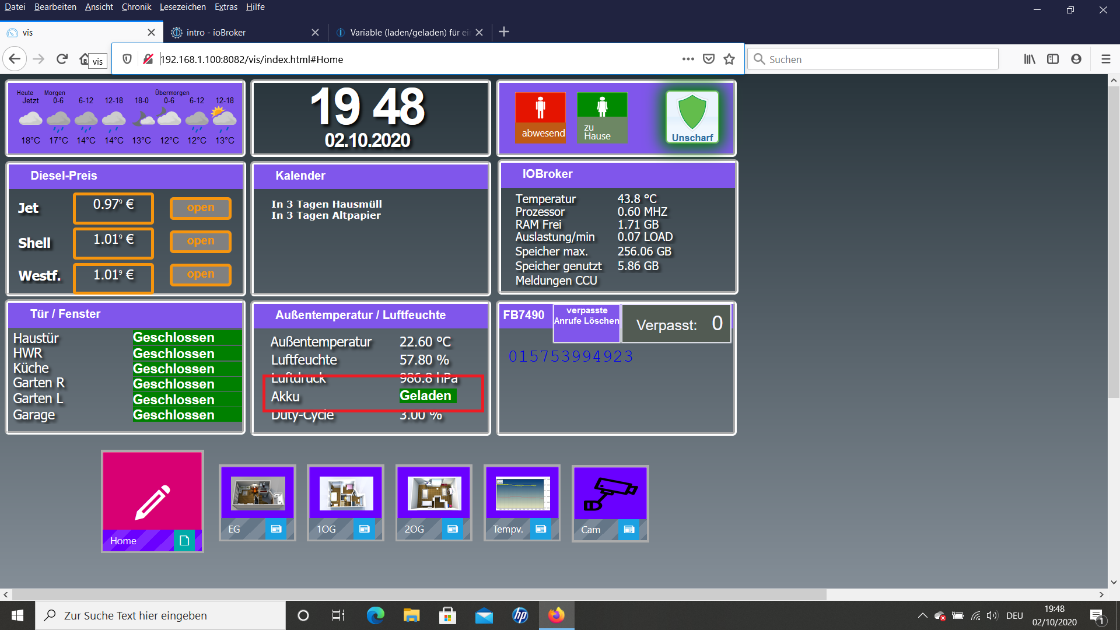Toggle the Firefox sidebar icon

pyautogui.click(x=1052, y=59)
